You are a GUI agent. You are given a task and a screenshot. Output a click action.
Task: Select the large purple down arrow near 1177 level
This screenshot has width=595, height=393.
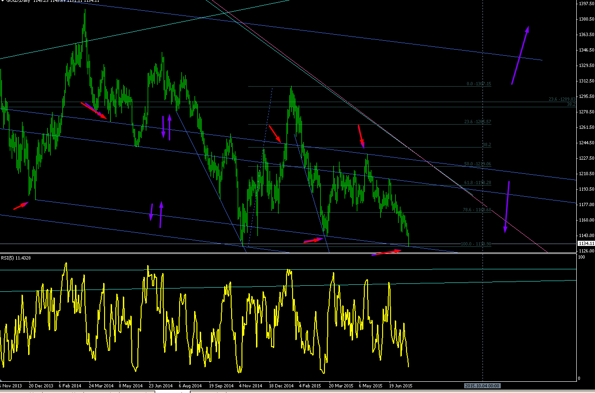pyautogui.click(x=507, y=207)
